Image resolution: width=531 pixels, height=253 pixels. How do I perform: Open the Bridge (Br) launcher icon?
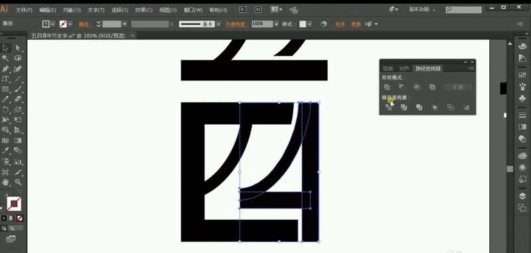[242, 10]
